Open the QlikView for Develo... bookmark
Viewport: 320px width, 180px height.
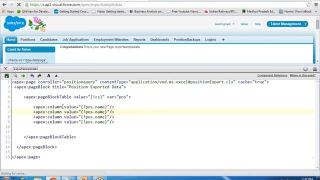click(33, 11)
